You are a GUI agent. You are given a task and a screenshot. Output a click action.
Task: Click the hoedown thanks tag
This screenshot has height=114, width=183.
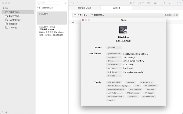tap(131, 82)
